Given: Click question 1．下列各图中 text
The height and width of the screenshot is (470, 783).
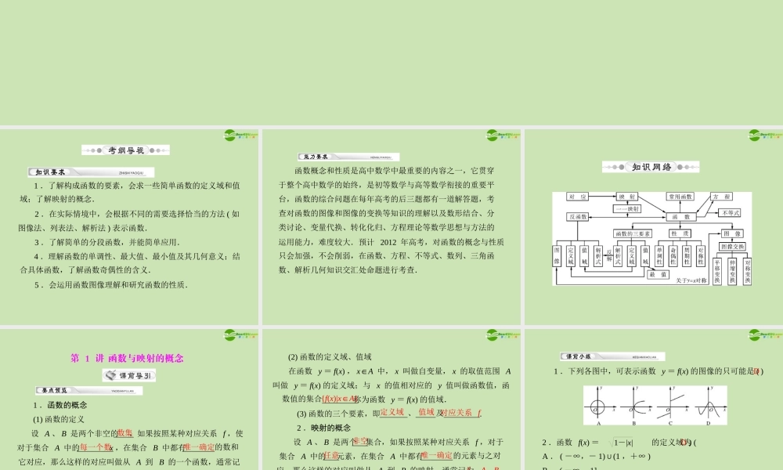Looking at the screenshot, I should 659,371.
